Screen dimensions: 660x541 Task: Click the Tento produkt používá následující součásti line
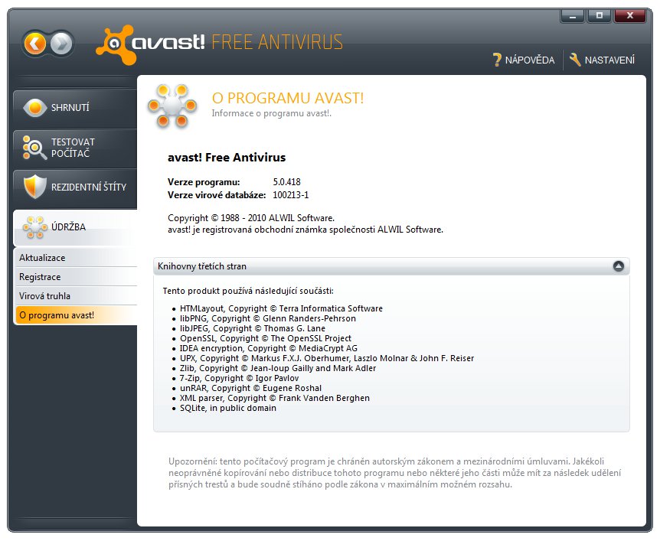tap(248, 291)
